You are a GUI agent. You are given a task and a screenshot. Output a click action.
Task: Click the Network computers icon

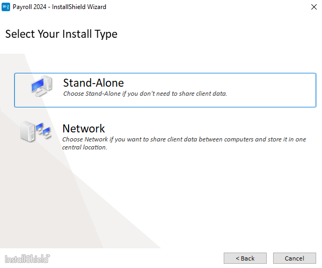tap(36, 131)
